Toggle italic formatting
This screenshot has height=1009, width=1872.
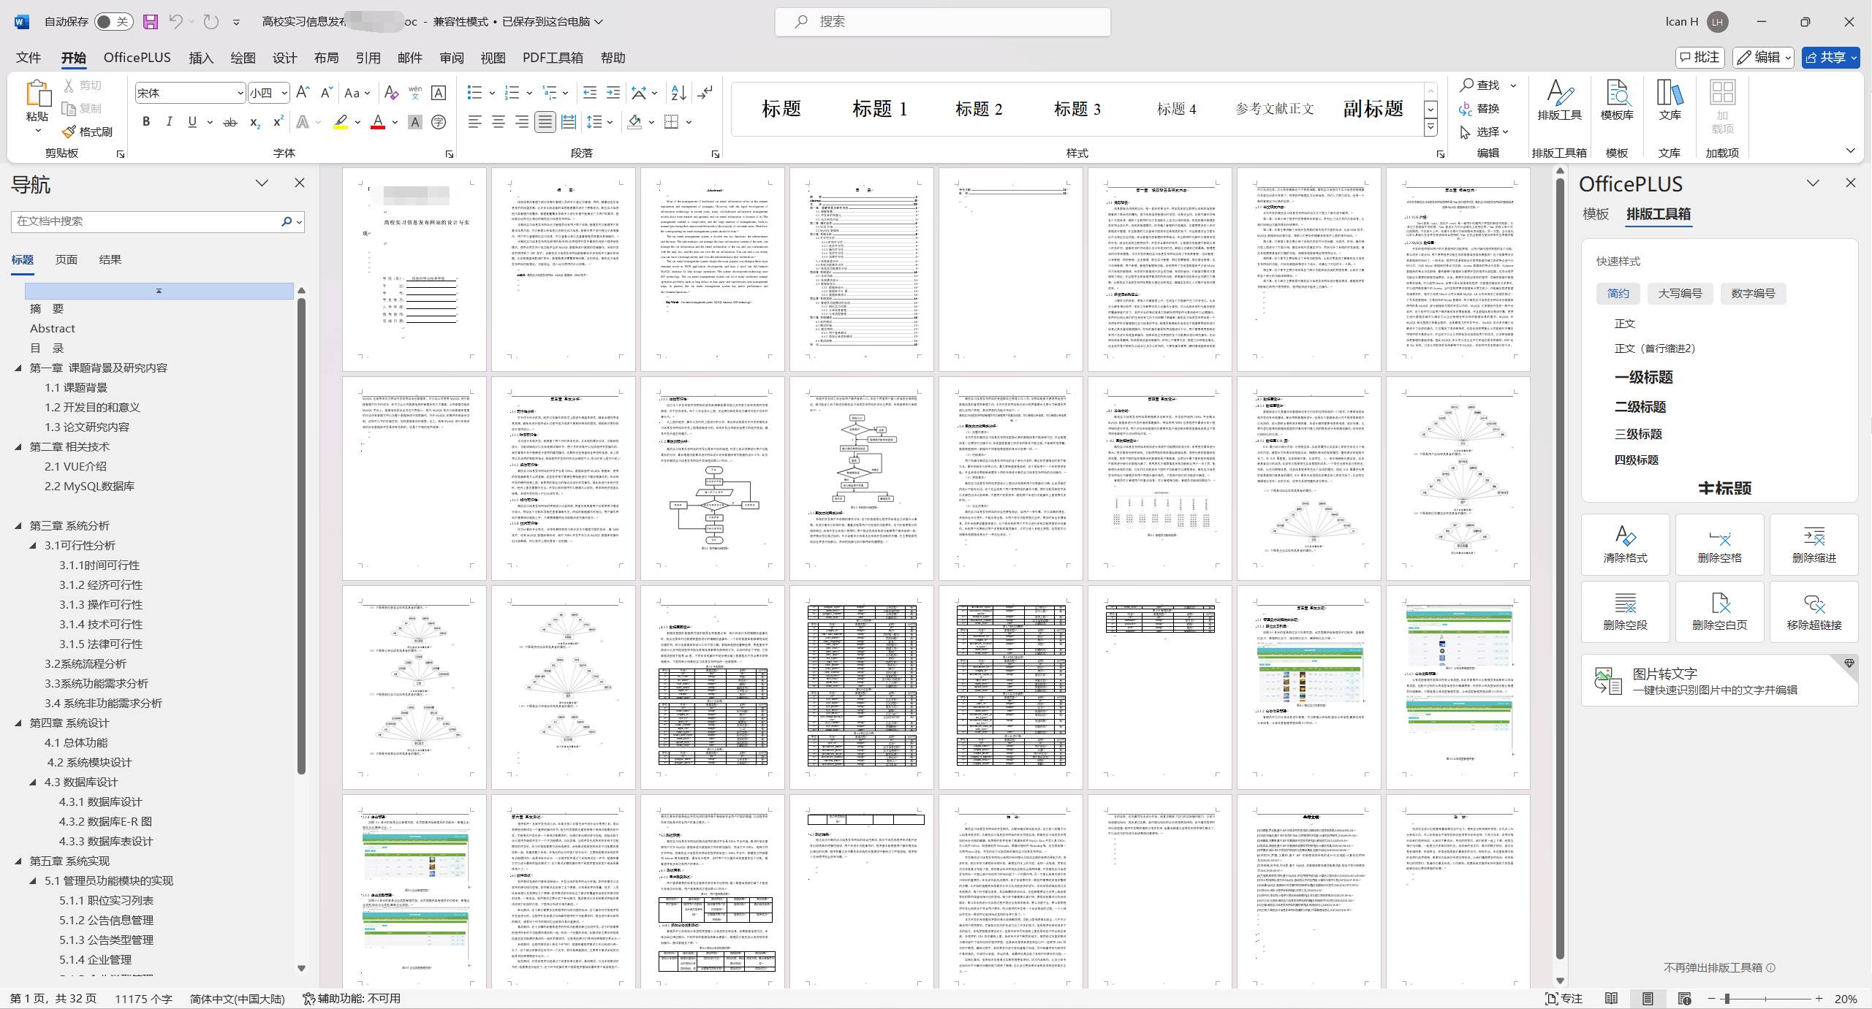coord(169,122)
